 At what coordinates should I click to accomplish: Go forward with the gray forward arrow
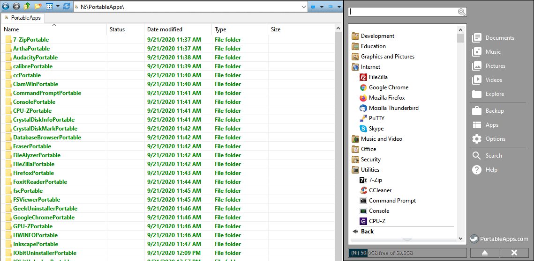pos(16,6)
